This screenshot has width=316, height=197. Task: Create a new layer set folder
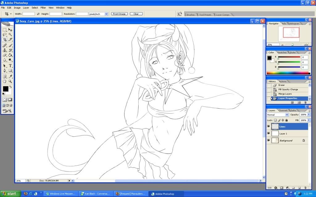[293, 188]
